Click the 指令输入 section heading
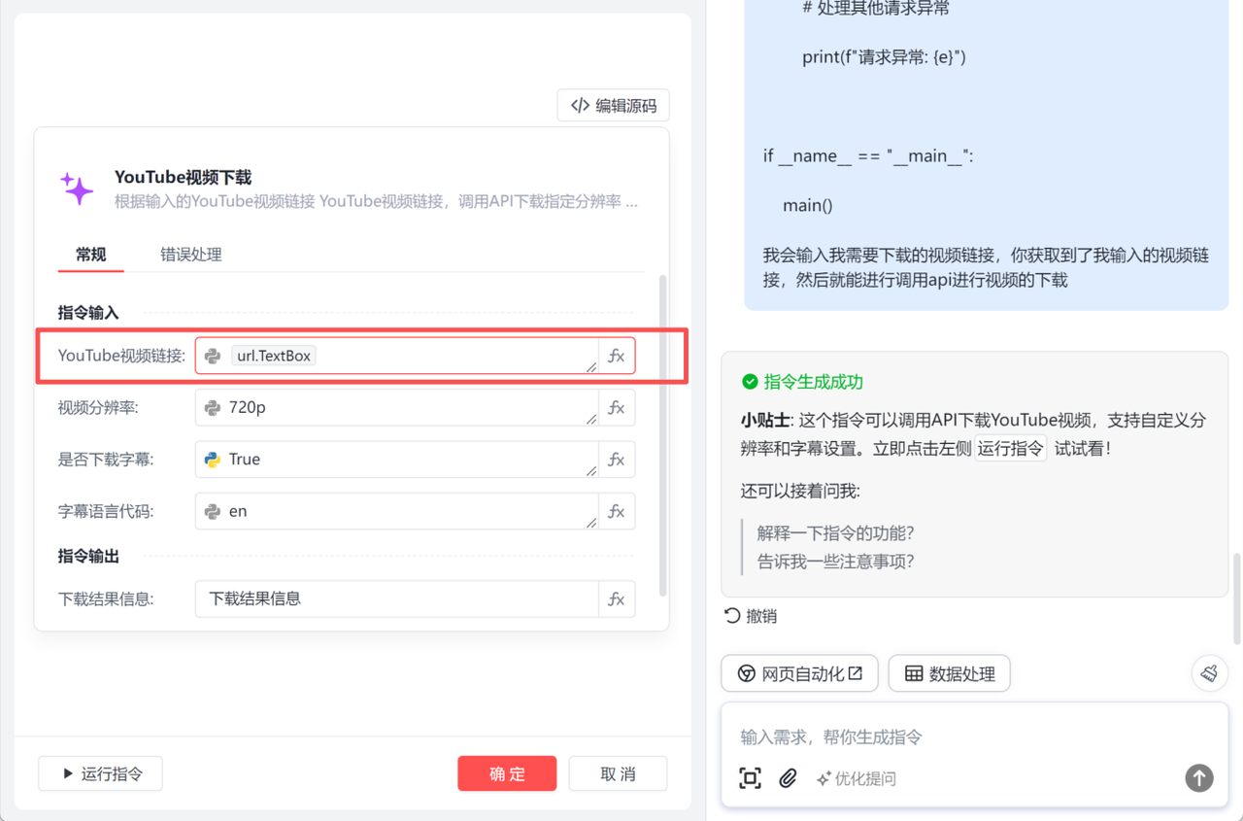 (88, 313)
